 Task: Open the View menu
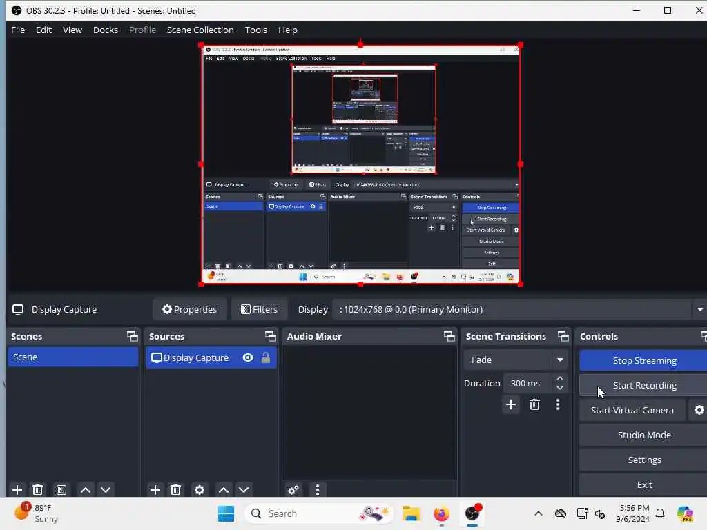click(x=72, y=30)
